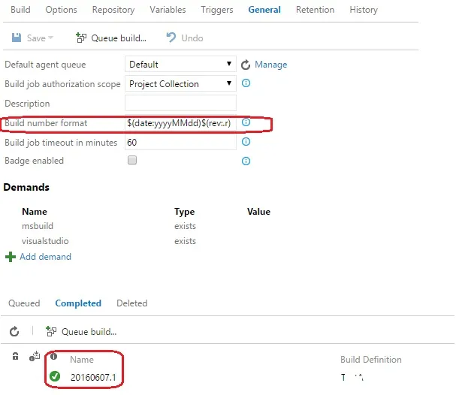Image resolution: width=456 pixels, height=395 pixels.
Task: Click the Save disk icon
Action: point(17,38)
